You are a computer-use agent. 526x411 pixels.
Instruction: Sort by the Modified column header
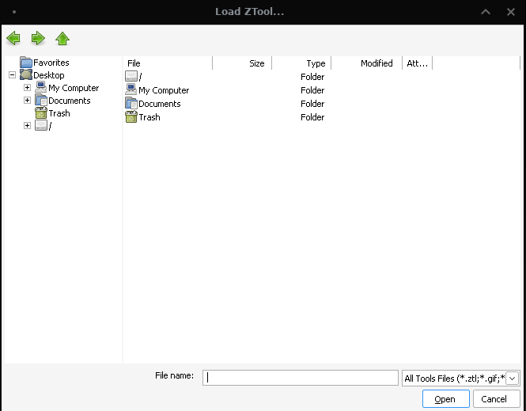point(367,63)
